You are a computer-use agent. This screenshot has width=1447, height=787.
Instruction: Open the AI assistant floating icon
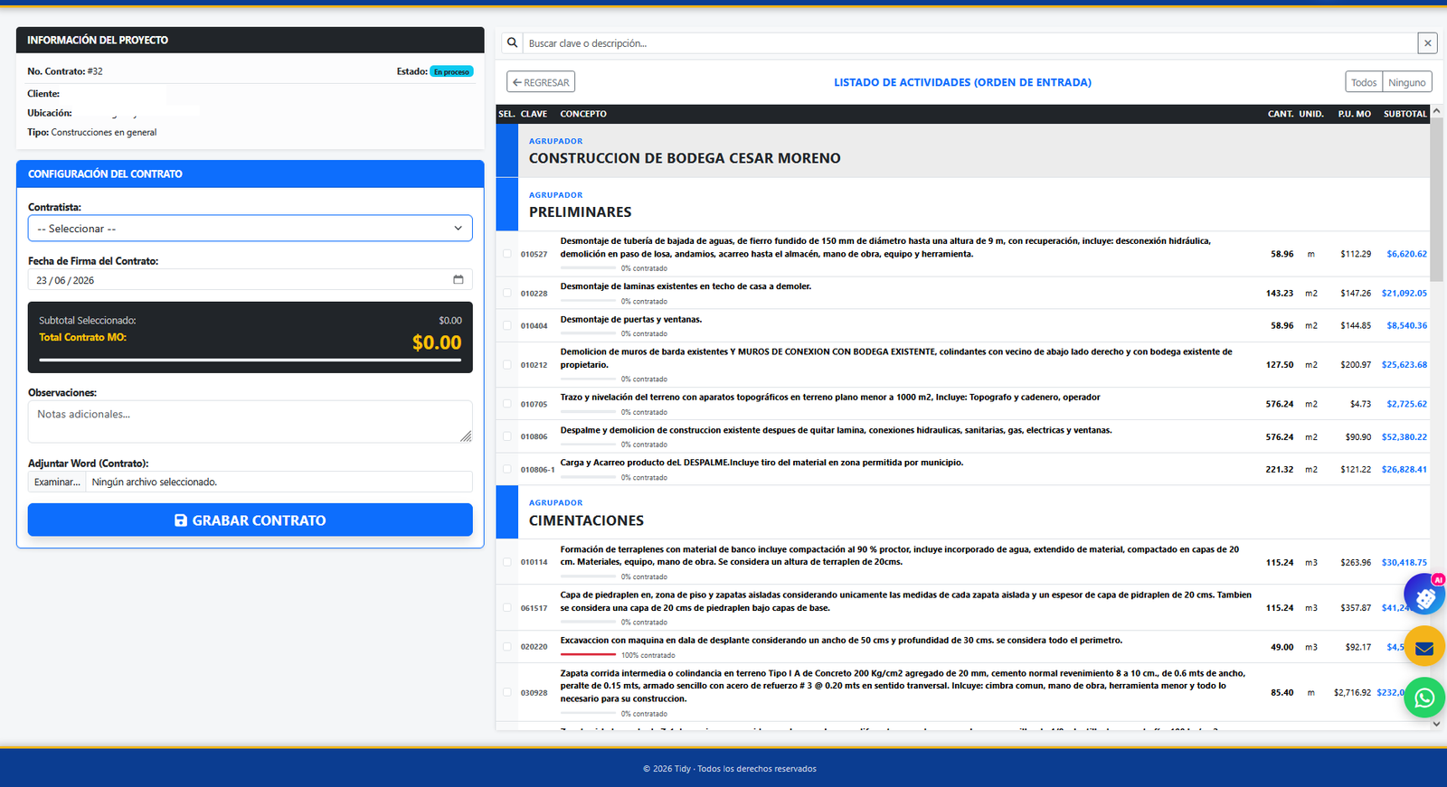point(1424,595)
